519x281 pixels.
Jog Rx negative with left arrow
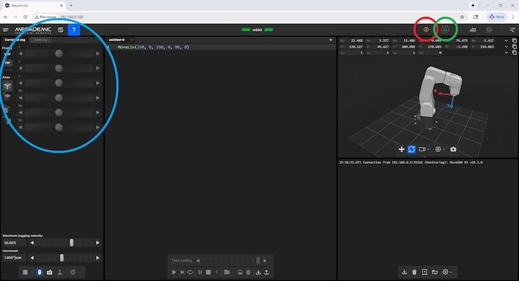(x=21, y=98)
